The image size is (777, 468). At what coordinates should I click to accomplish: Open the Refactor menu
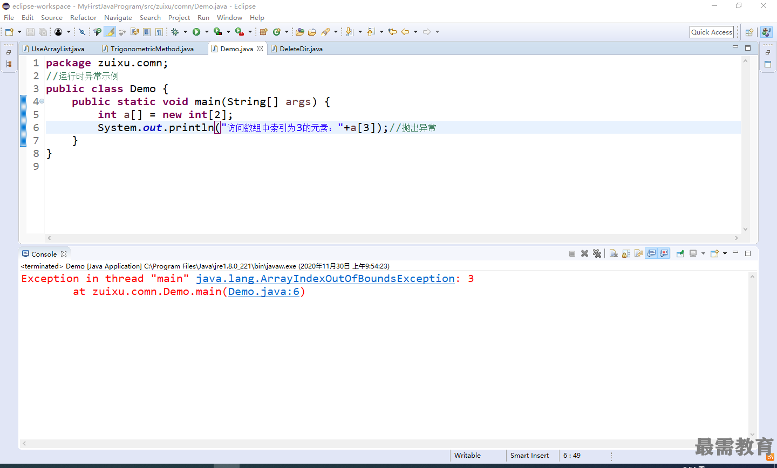[x=83, y=17]
